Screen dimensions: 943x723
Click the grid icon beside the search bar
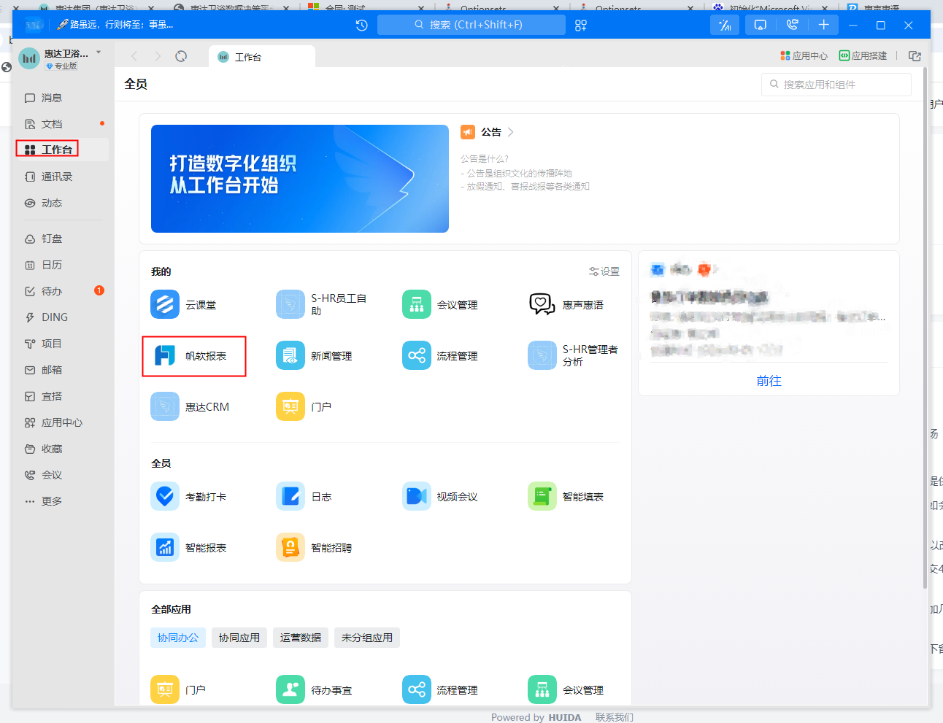(x=581, y=25)
